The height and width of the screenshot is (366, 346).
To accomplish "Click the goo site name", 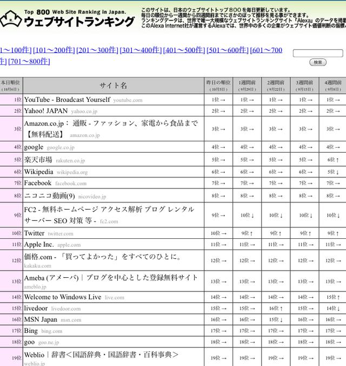I will tap(29, 342).
